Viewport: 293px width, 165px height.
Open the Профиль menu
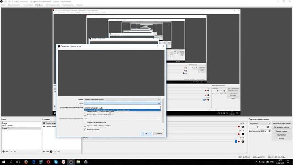tap(39, 5)
